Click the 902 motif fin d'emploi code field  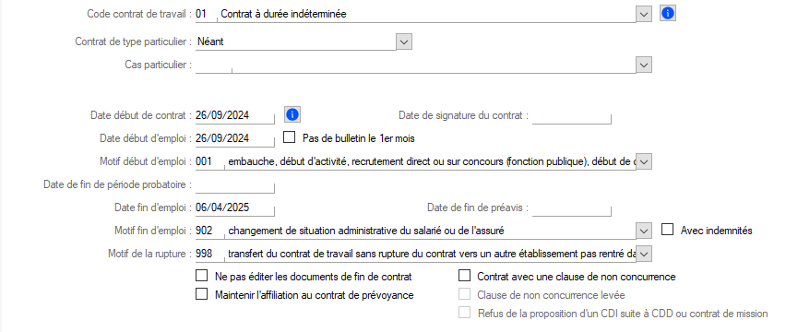(210, 231)
